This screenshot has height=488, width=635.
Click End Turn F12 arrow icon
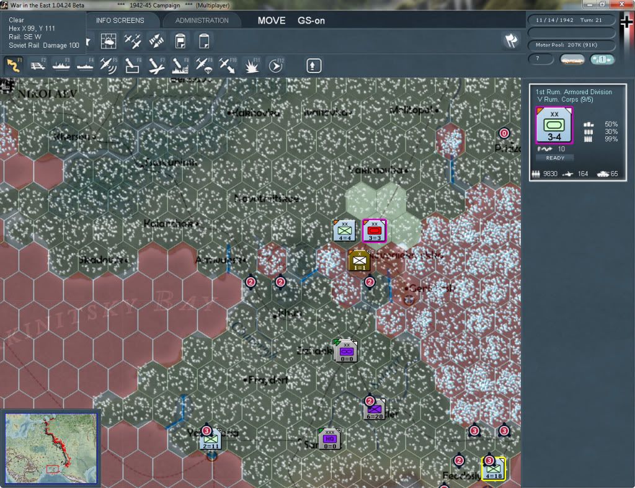pos(276,66)
